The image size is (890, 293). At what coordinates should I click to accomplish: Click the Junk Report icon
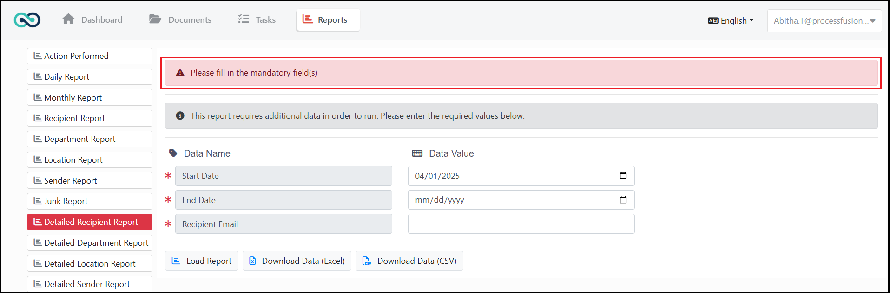(38, 201)
